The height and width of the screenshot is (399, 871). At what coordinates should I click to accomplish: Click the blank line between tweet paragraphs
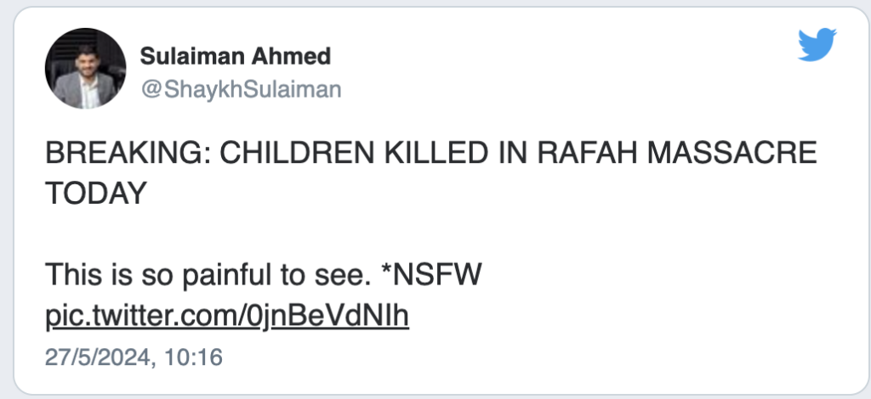tap(255, 234)
